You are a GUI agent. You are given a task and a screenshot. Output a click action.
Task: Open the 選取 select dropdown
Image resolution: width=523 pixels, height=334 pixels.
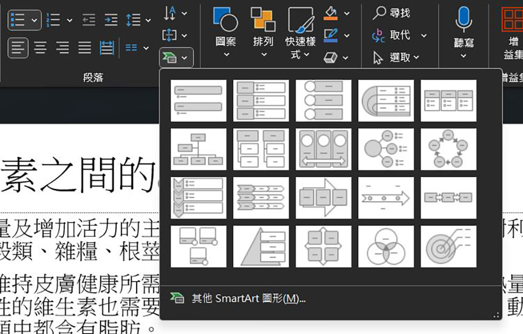(x=399, y=57)
